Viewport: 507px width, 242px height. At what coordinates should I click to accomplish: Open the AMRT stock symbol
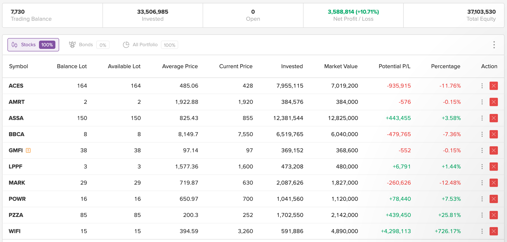pos(17,102)
